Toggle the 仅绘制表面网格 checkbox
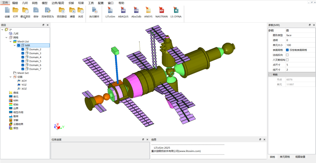The height and width of the screenshot is (163, 316). pyautogui.click(x=288, y=50)
